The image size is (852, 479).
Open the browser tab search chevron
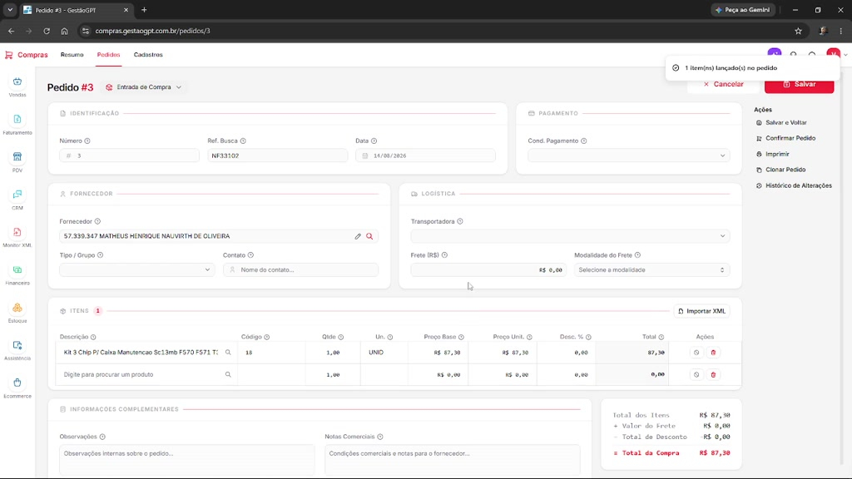(10, 10)
